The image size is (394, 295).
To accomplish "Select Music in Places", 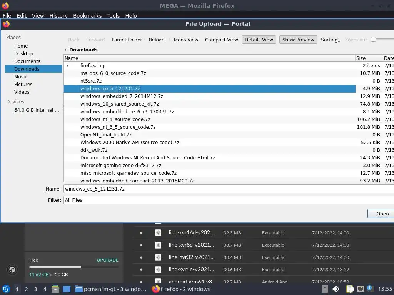I will click(x=21, y=76).
